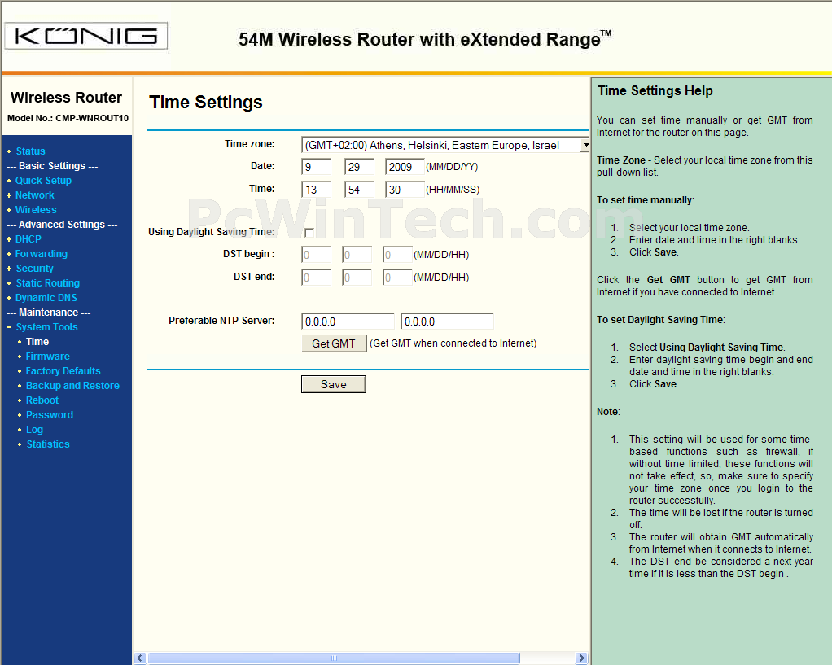Open Factory Defaults page
Screen dimensions: 832x665
[x=63, y=371]
